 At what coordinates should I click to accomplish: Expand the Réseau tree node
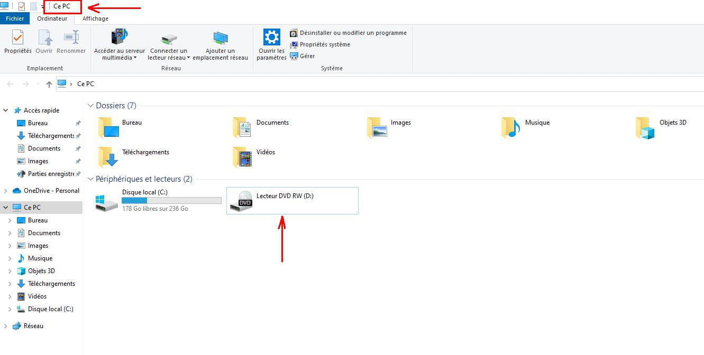click(x=6, y=326)
